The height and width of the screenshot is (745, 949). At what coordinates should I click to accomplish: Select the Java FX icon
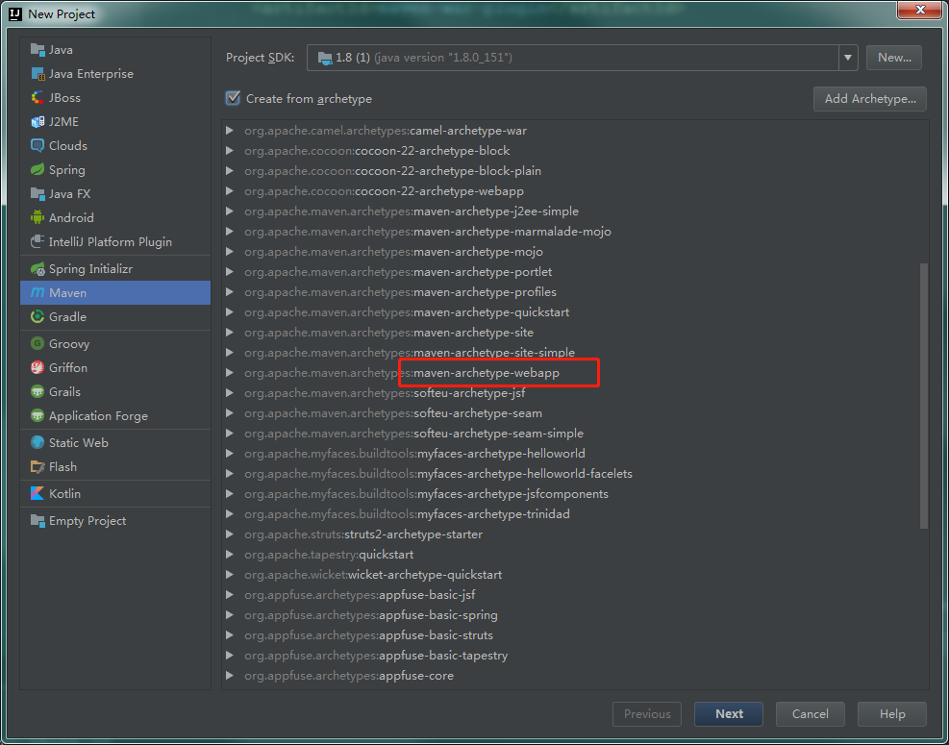(37, 193)
